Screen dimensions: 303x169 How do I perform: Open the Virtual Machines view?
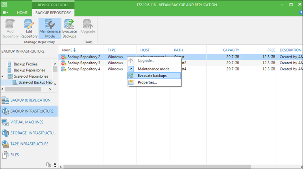tap(26, 122)
